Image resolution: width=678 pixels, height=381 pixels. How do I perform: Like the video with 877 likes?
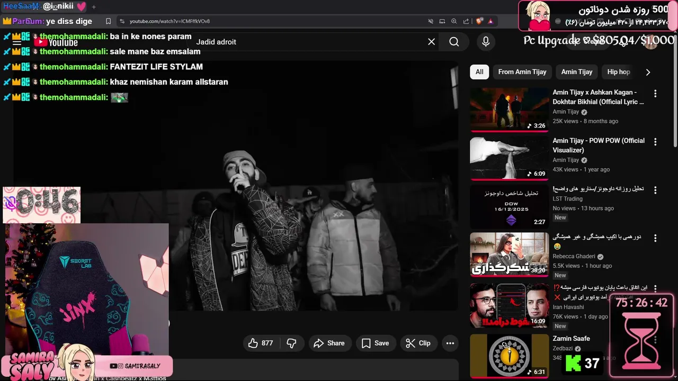[x=261, y=343]
